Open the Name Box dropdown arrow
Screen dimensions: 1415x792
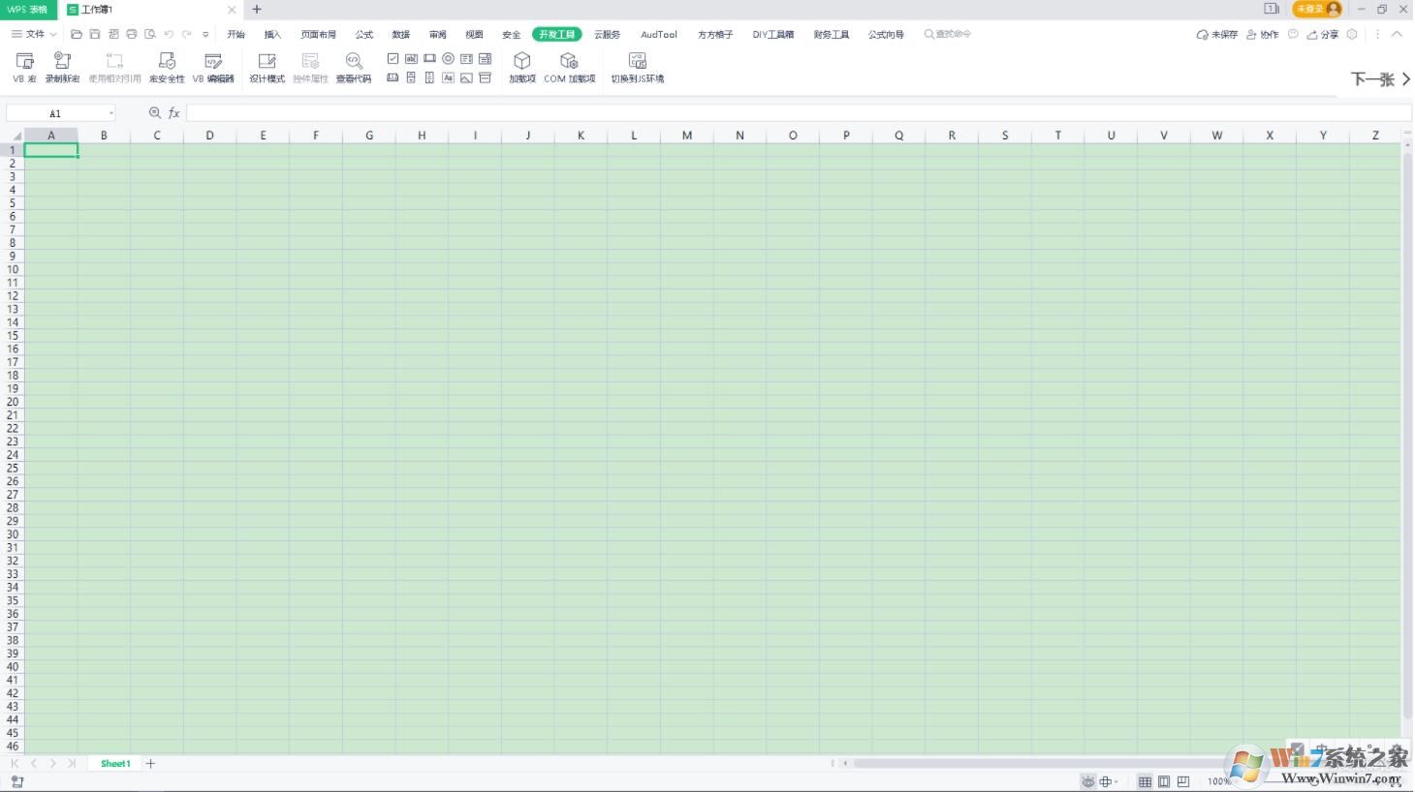pos(111,113)
